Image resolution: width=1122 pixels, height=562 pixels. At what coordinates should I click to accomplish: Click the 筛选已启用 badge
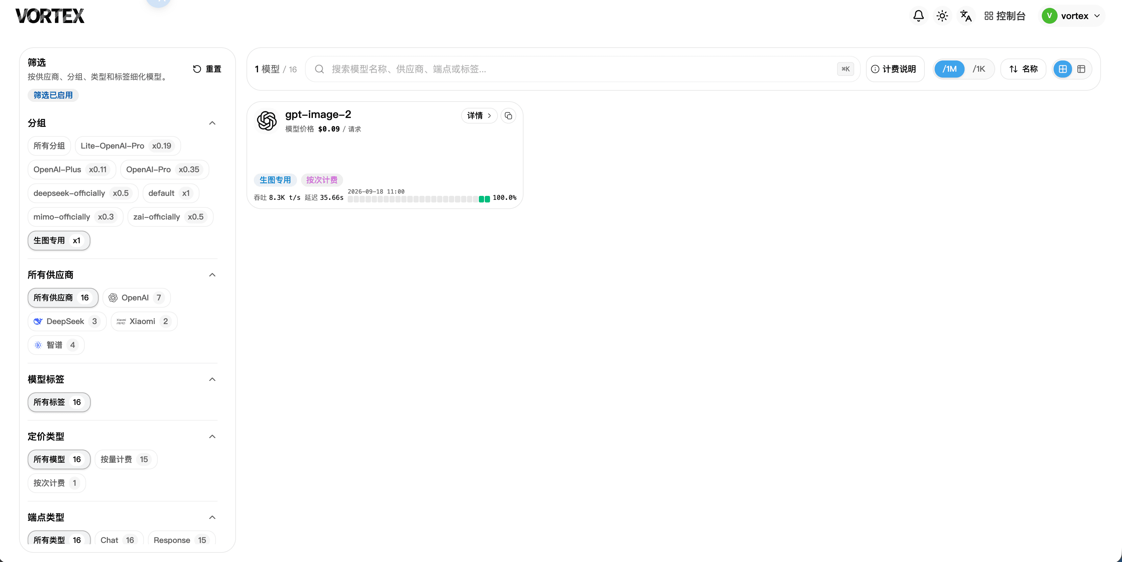(53, 95)
